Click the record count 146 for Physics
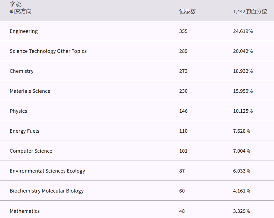 click(183, 111)
